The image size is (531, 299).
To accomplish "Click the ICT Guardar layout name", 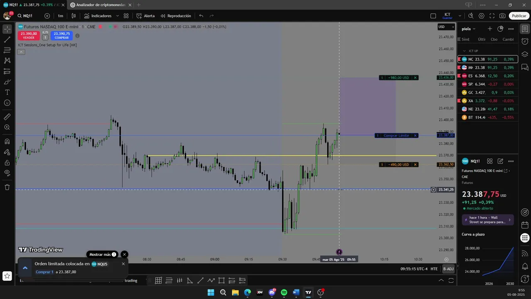I will [x=447, y=16].
